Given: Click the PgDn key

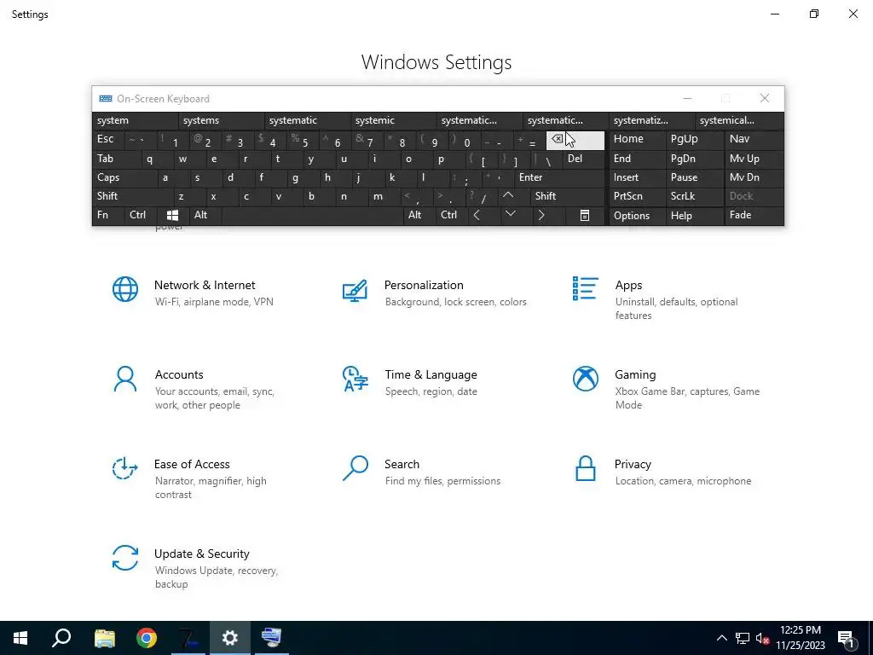Looking at the screenshot, I should [x=695, y=159].
